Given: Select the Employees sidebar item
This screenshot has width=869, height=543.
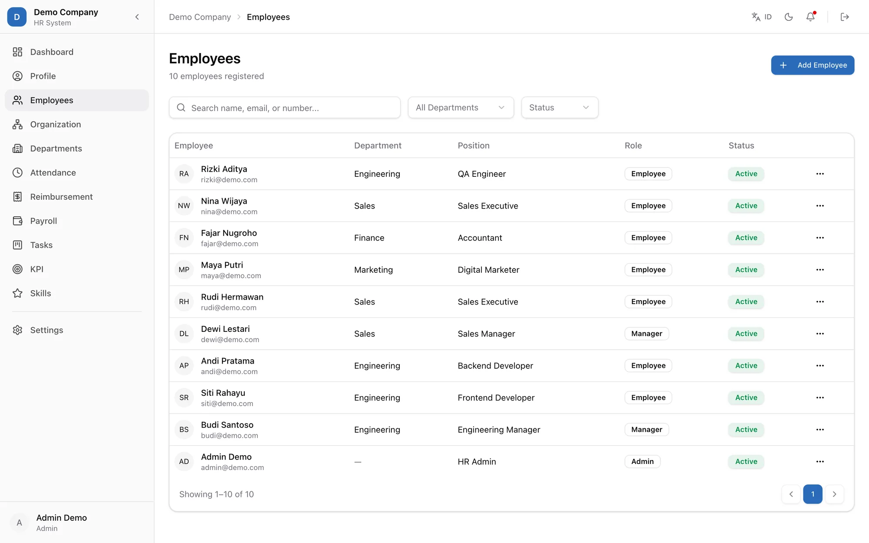Looking at the screenshot, I should click(77, 100).
